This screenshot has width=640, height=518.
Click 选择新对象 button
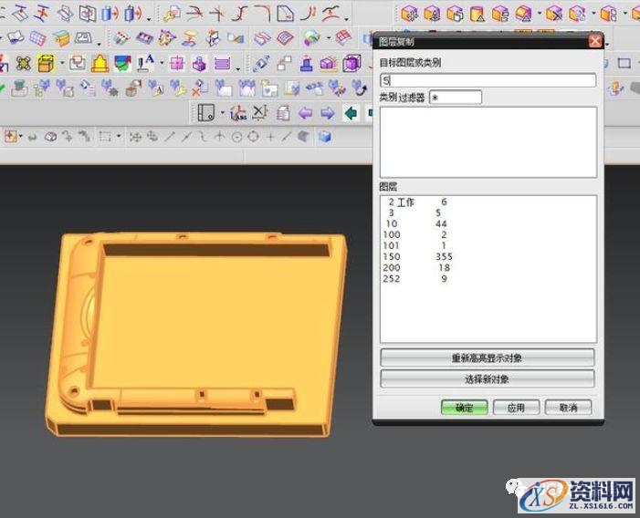click(487, 378)
